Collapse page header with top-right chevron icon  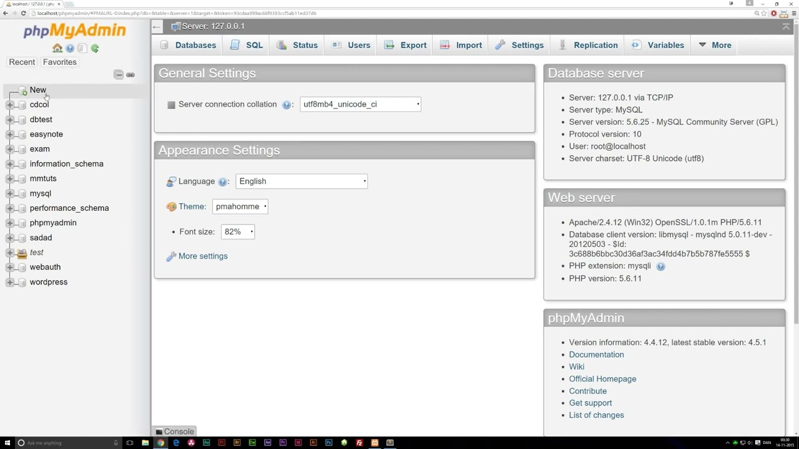[x=786, y=27]
